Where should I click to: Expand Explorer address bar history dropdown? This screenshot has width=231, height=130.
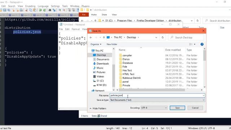point(192,21)
